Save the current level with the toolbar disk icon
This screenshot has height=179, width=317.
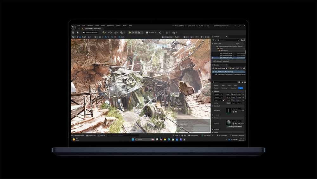[73, 32]
